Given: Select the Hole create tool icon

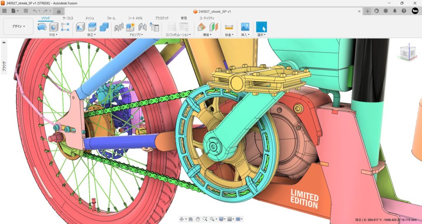Looking at the screenshot, I should [54, 27].
